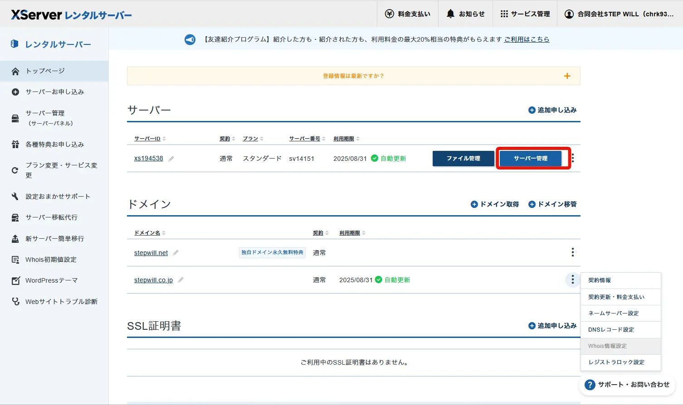This screenshot has width=683, height=405.
Task: Follow the ご利用はこちら referral link
Action: [x=527, y=39]
